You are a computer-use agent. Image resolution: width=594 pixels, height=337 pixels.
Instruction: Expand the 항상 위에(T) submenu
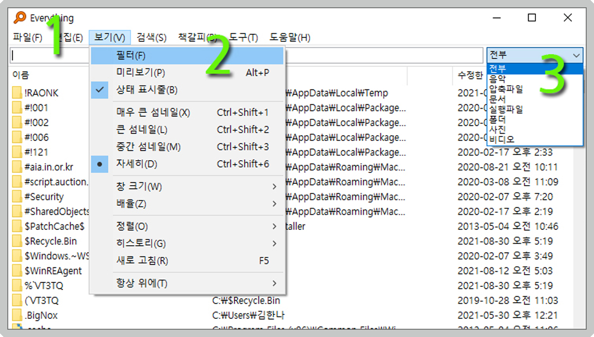188,283
